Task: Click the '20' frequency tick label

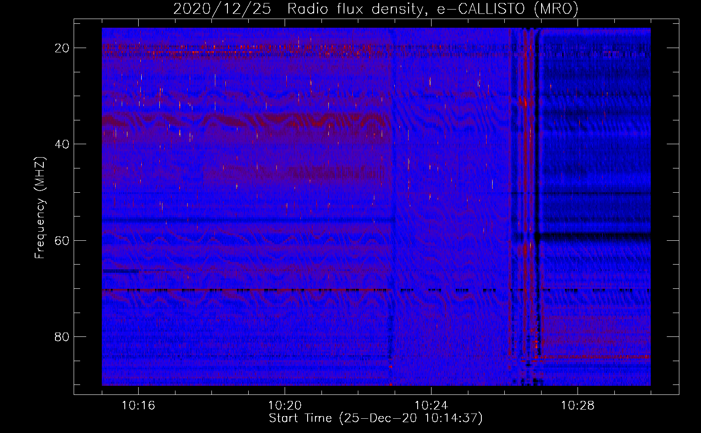Action: (x=62, y=48)
